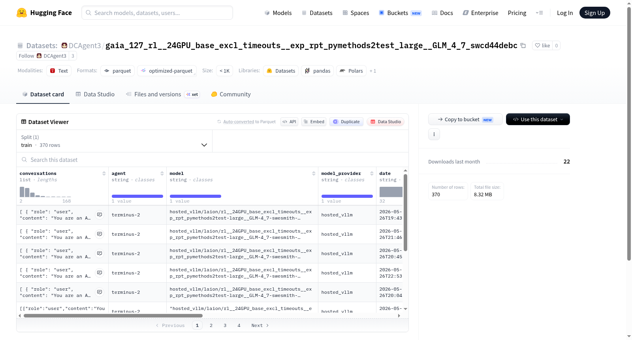Open the three-dot more options button

coord(434,134)
